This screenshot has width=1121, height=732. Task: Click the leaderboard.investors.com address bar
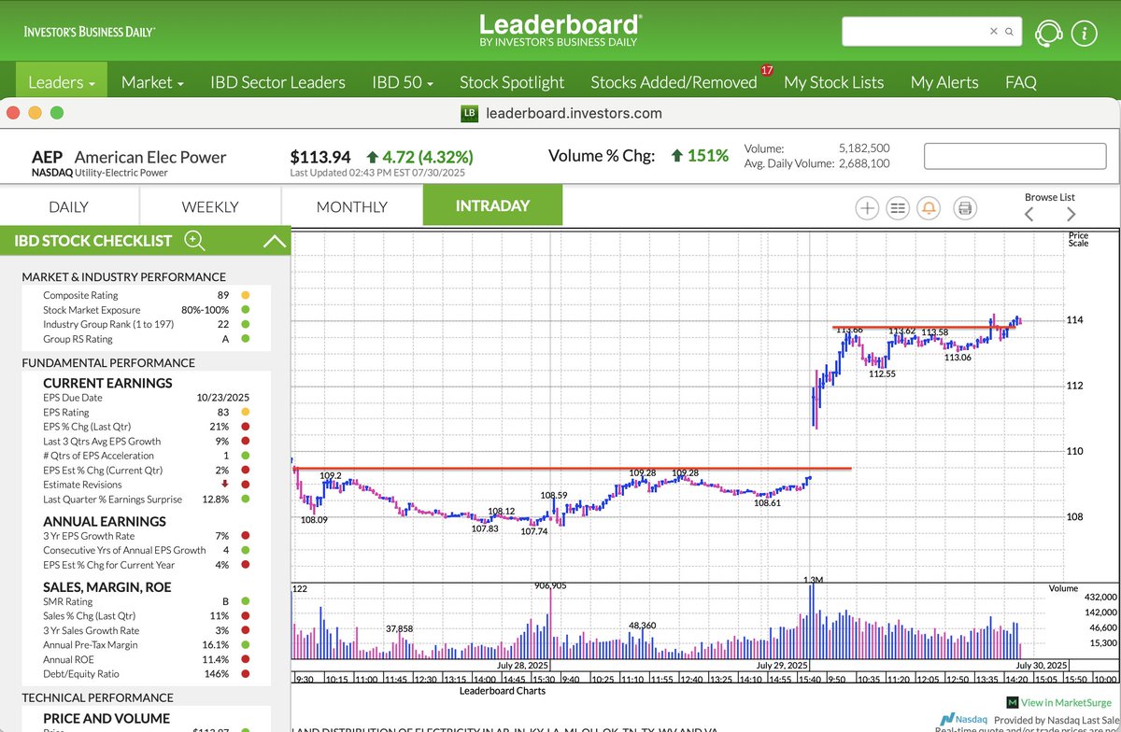[574, 113]
